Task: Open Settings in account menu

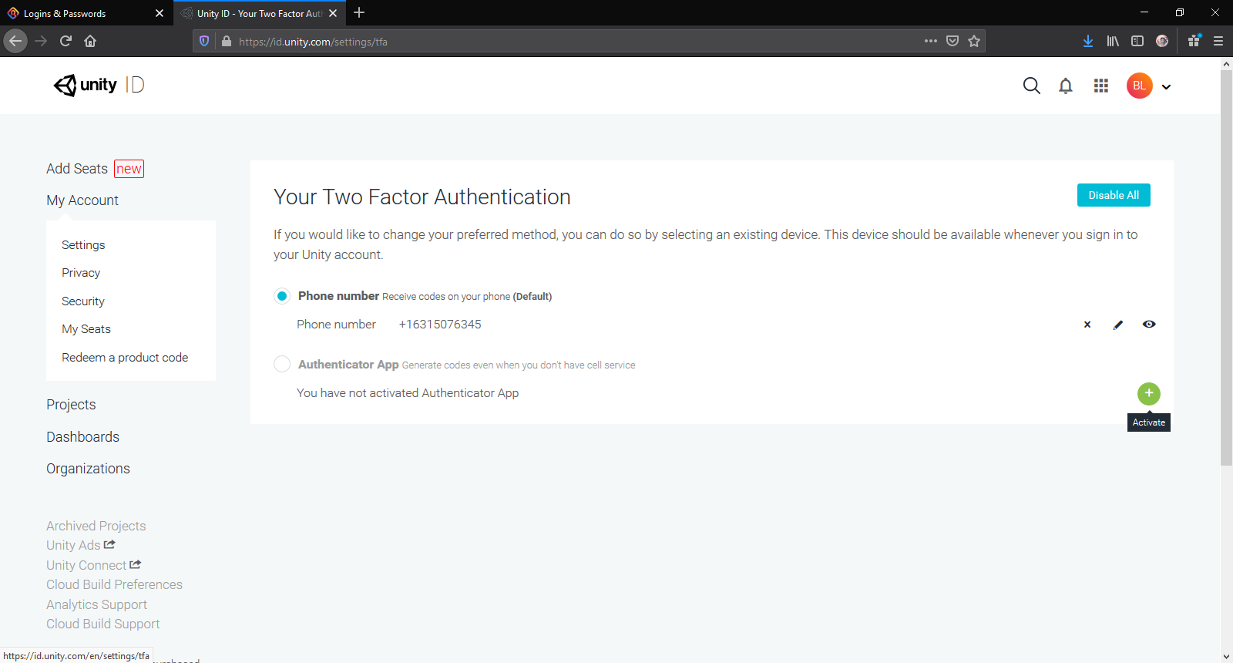Action: (x=83, y=245)
